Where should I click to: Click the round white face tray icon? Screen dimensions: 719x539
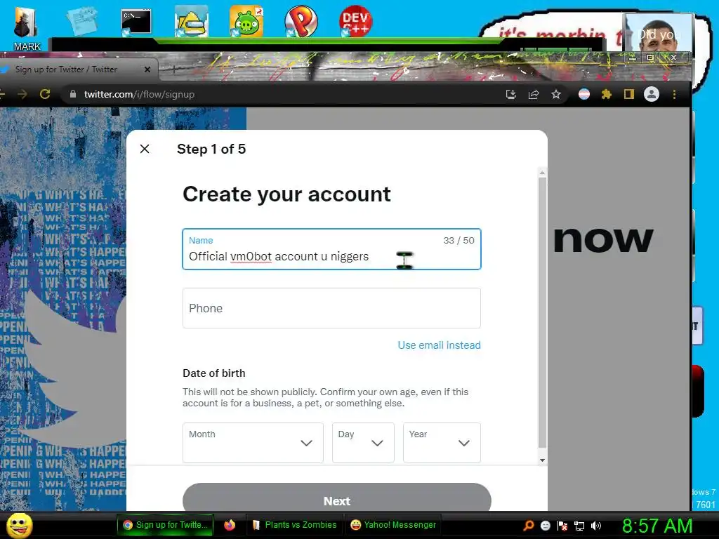(x=545, y=526)
